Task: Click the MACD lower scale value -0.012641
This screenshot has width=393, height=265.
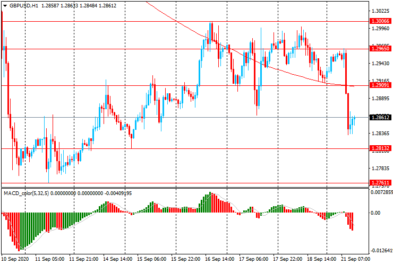Action: 381,251
